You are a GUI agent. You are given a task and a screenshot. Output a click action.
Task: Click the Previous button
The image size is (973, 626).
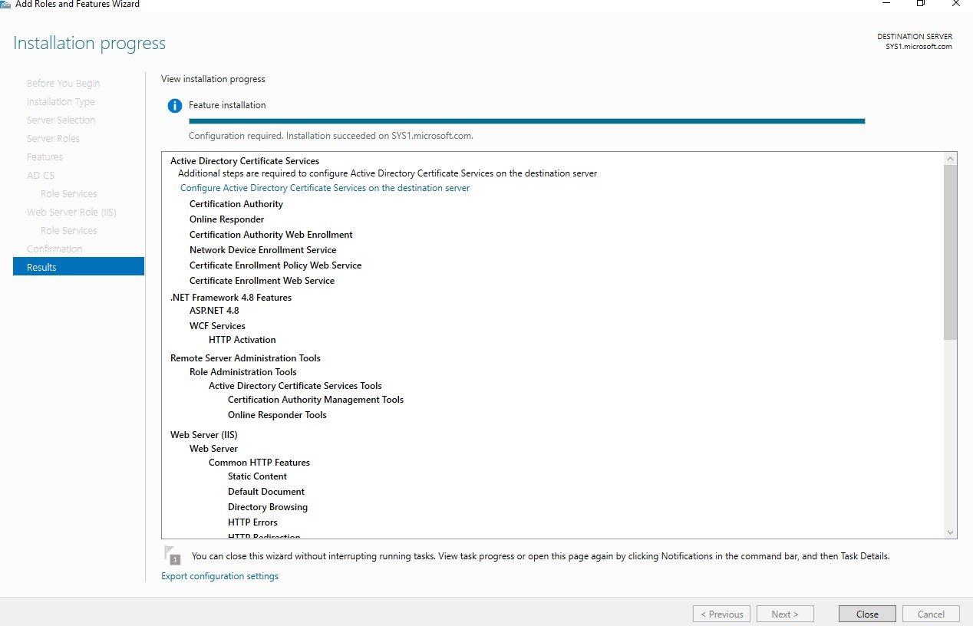pos(721,614)
